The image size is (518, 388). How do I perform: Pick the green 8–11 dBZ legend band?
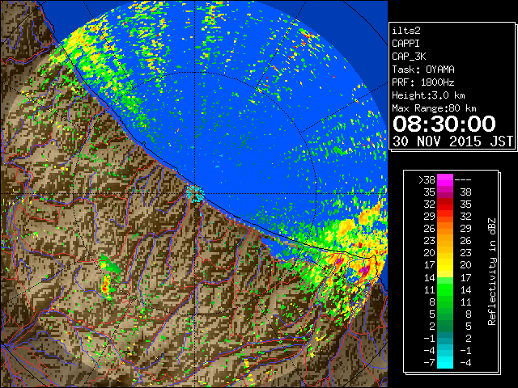[x=445, y=302]
